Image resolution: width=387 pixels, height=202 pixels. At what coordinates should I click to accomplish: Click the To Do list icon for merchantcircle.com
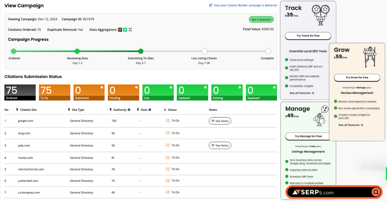click(x=168, y=169)
